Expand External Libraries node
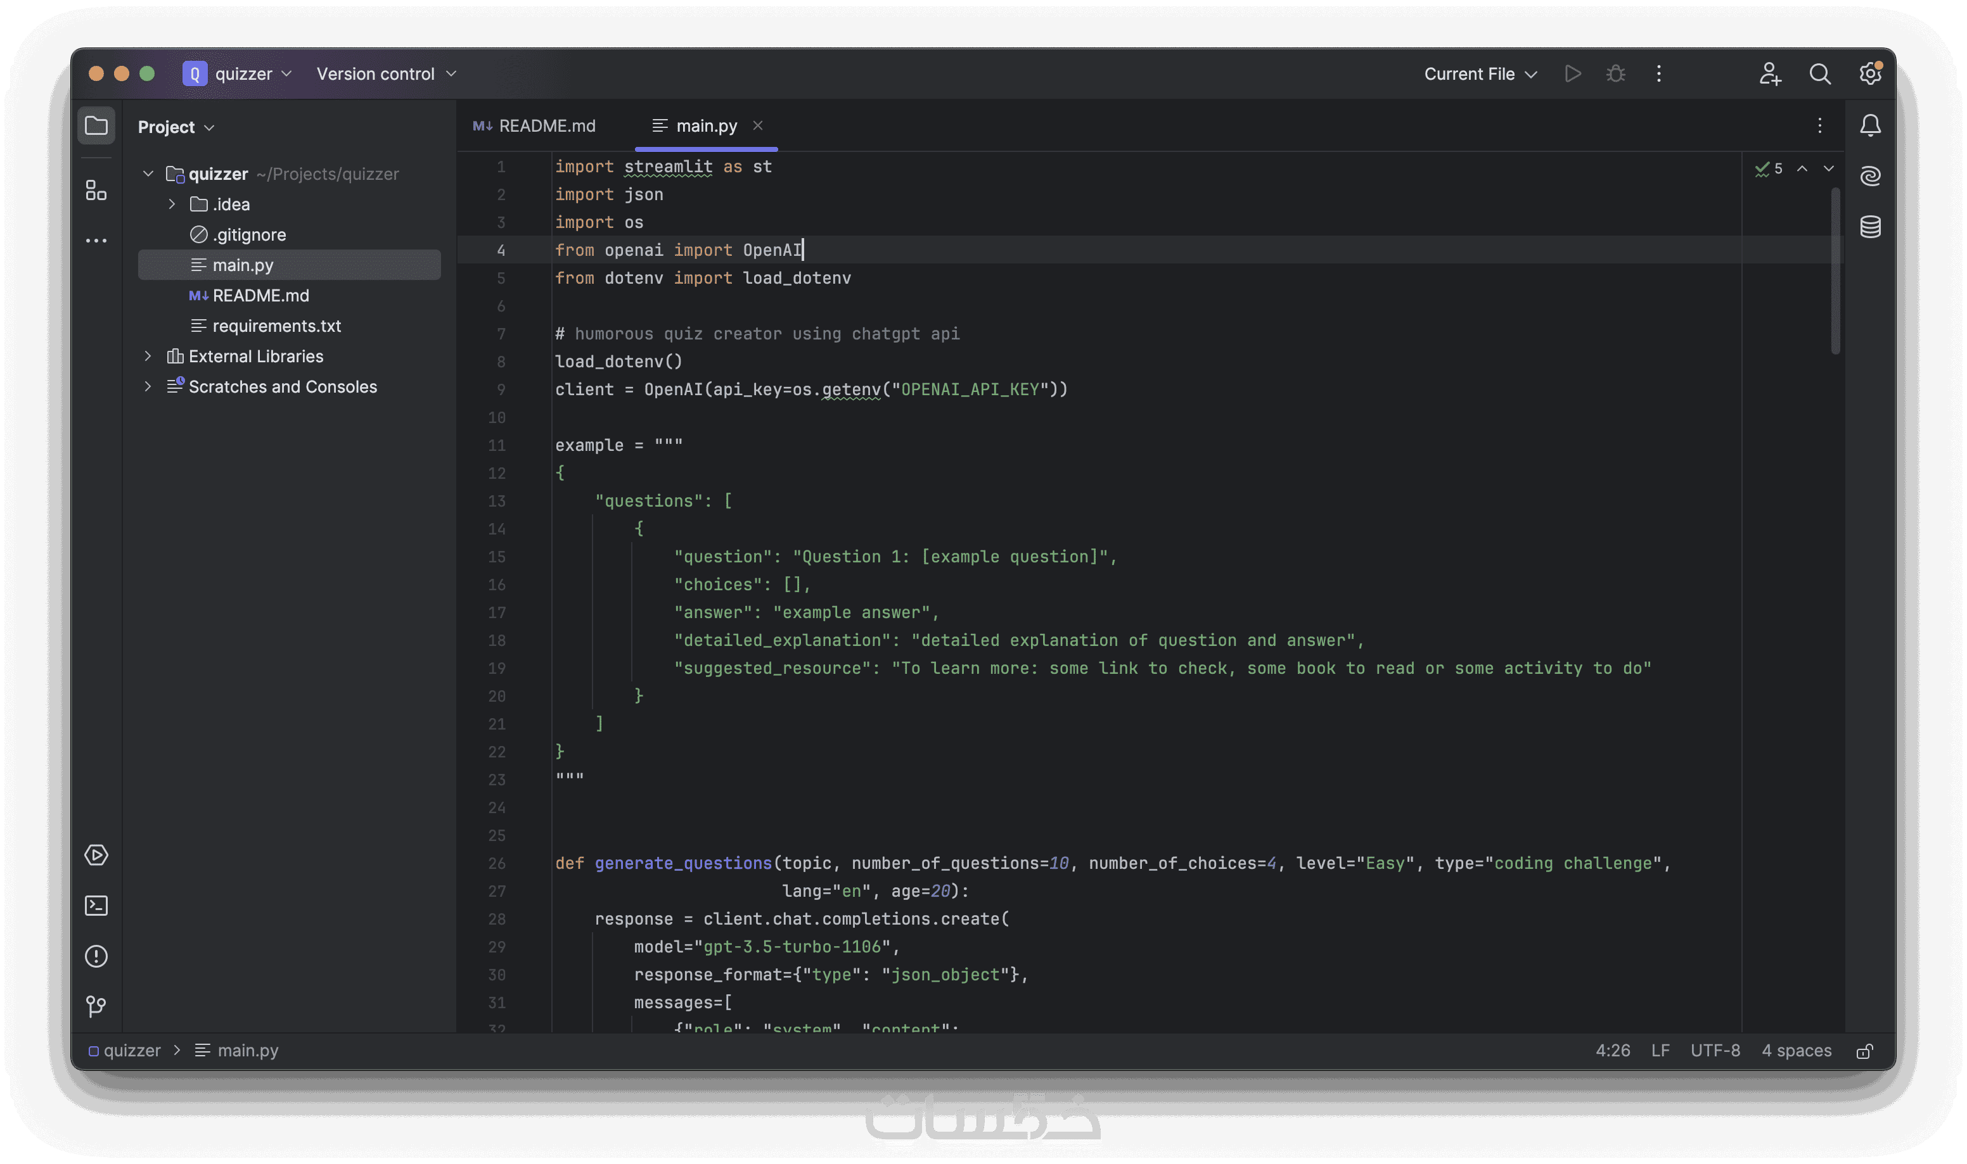 point(148,356)
